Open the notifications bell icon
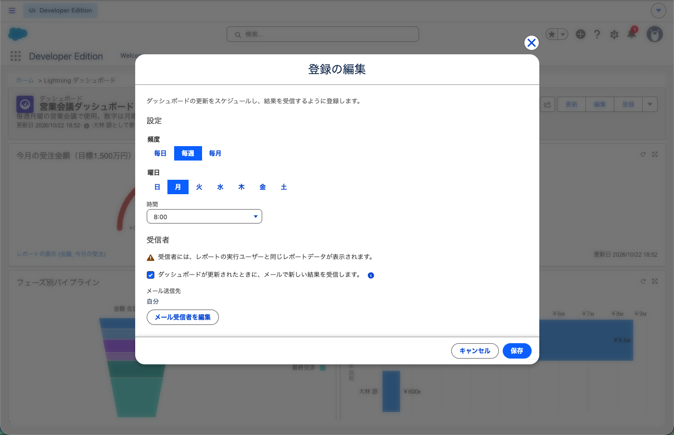The image size is (674, 435). [632, 34]
